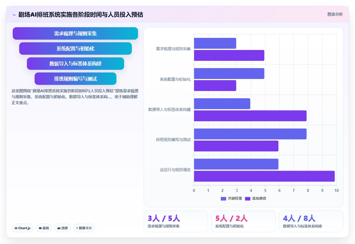This screenshot has height=244, width=355.
Task: Select the 排班规则编写与测试 funnel stage
Action: [x=75, y=79]
